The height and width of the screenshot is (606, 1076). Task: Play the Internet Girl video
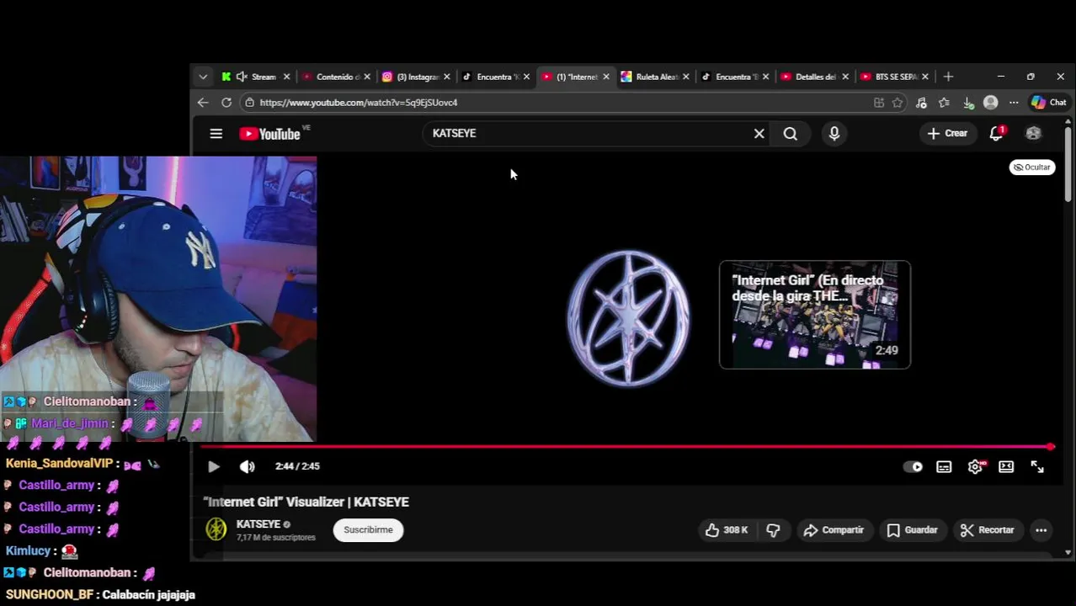coord(213,466)
